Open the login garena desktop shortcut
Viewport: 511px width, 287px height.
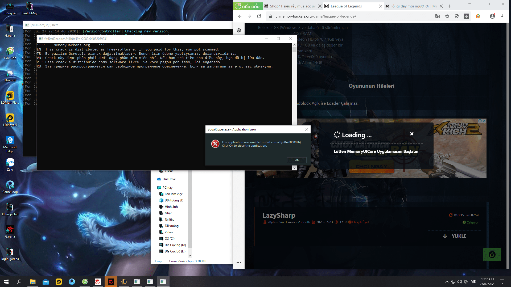[x=10, y=254]
